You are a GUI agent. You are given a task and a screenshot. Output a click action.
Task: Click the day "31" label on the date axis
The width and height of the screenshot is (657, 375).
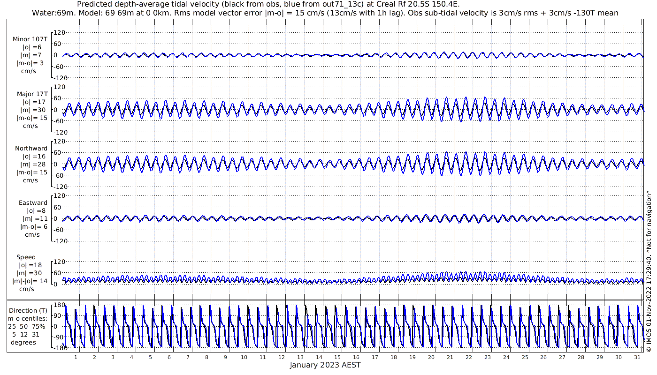636,357
